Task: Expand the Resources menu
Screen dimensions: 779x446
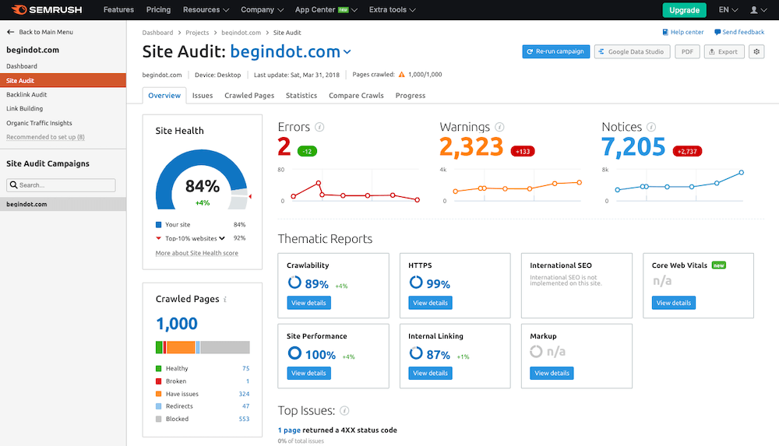Action: (206, 9)
